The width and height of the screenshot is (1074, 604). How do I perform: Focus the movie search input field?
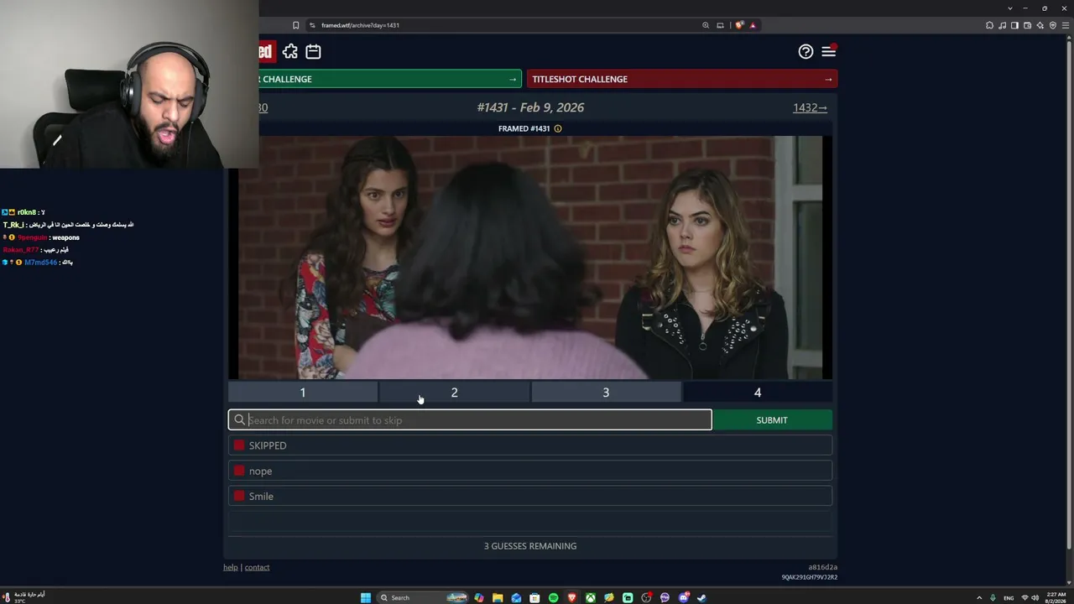click(x=470, y=420)
